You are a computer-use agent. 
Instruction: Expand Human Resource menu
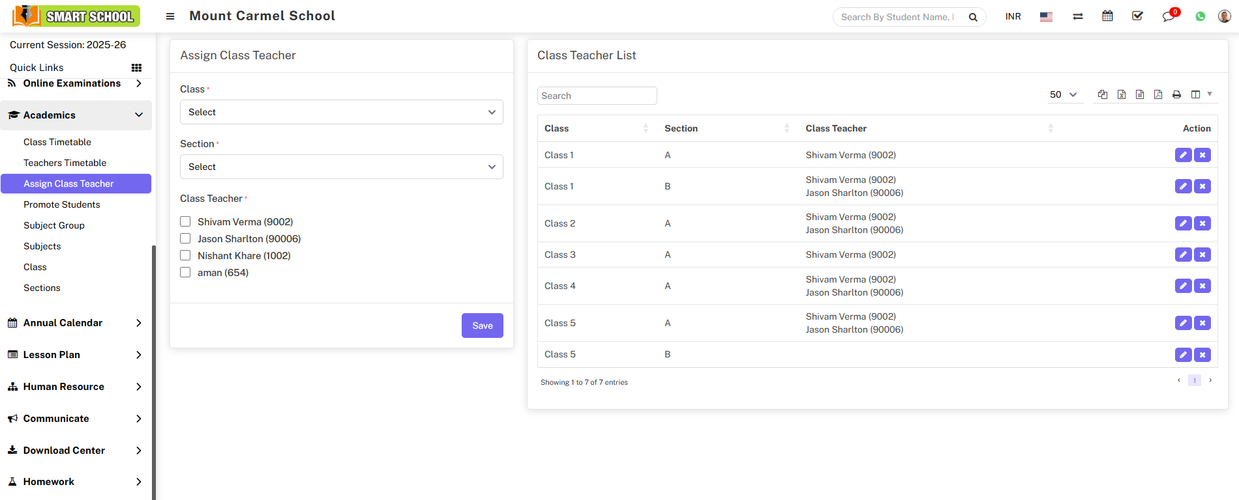[76, 387]
